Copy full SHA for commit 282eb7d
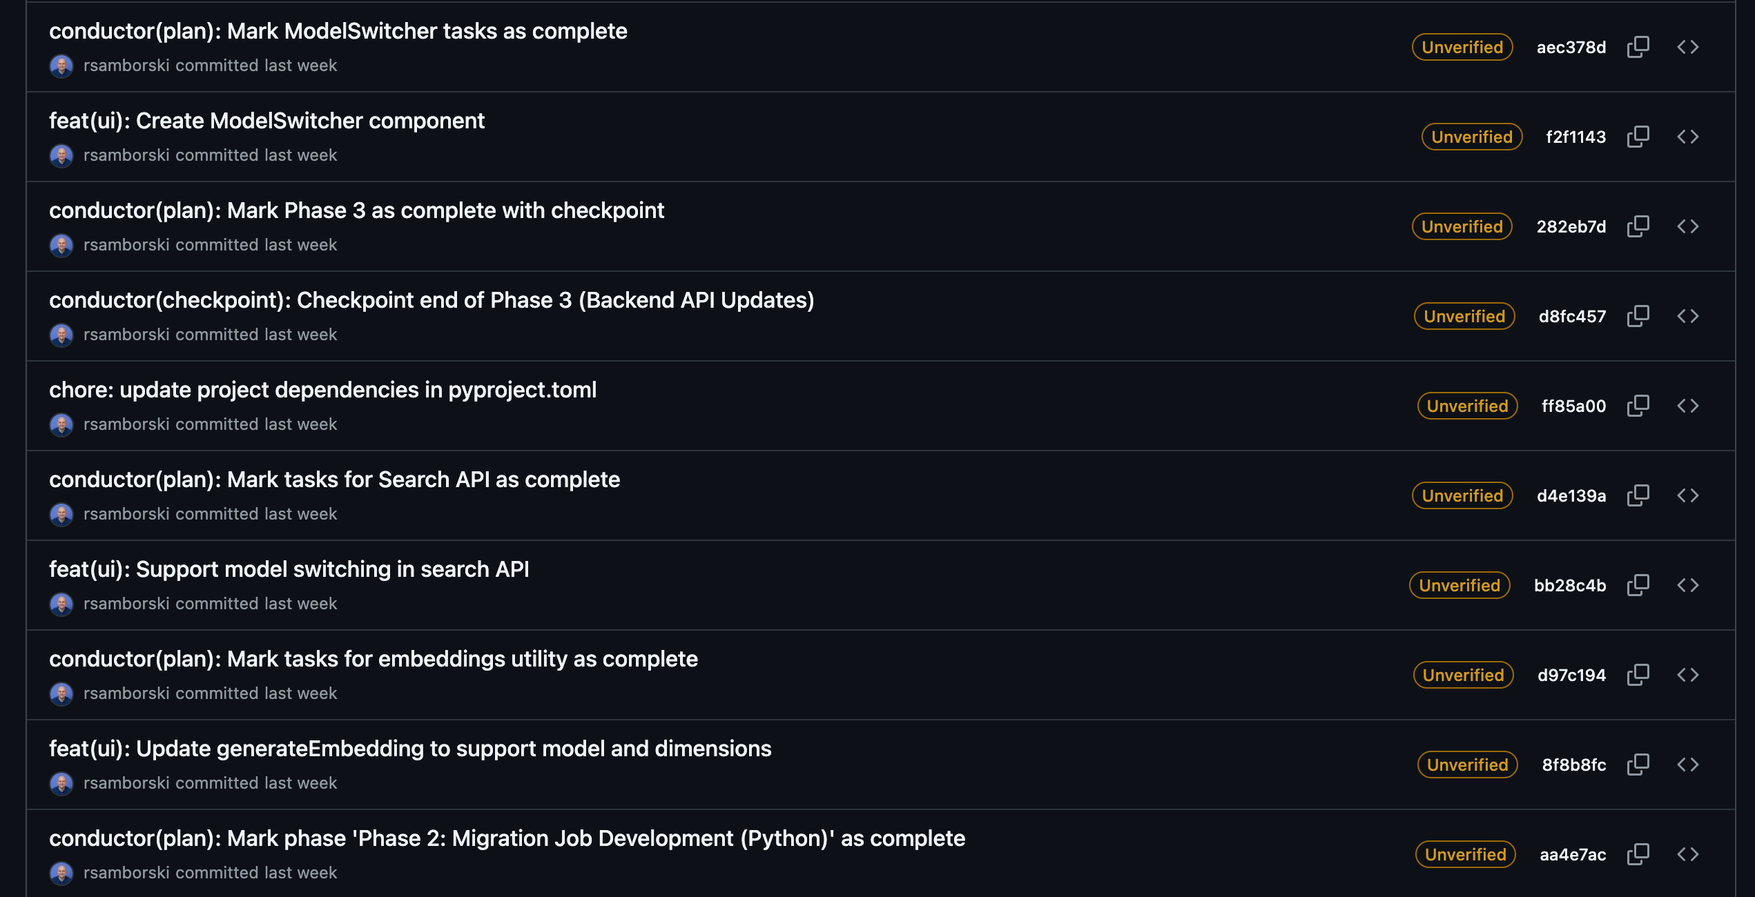 1638,226
